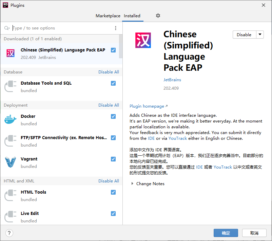Open the IDE link in English description
This screenshot has height=241, width=272.
pyautogui.click(x=151, y=138)
